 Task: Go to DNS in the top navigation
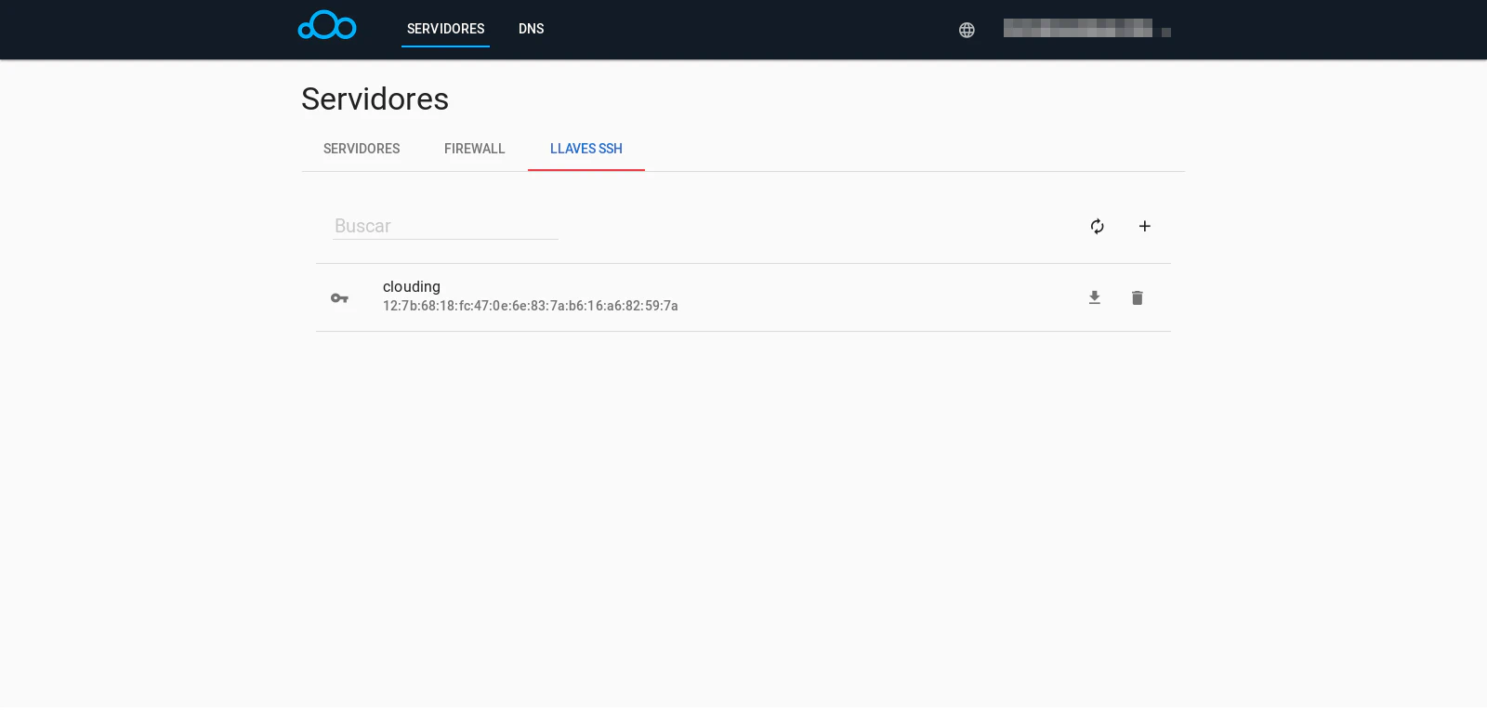click(531, 29)
